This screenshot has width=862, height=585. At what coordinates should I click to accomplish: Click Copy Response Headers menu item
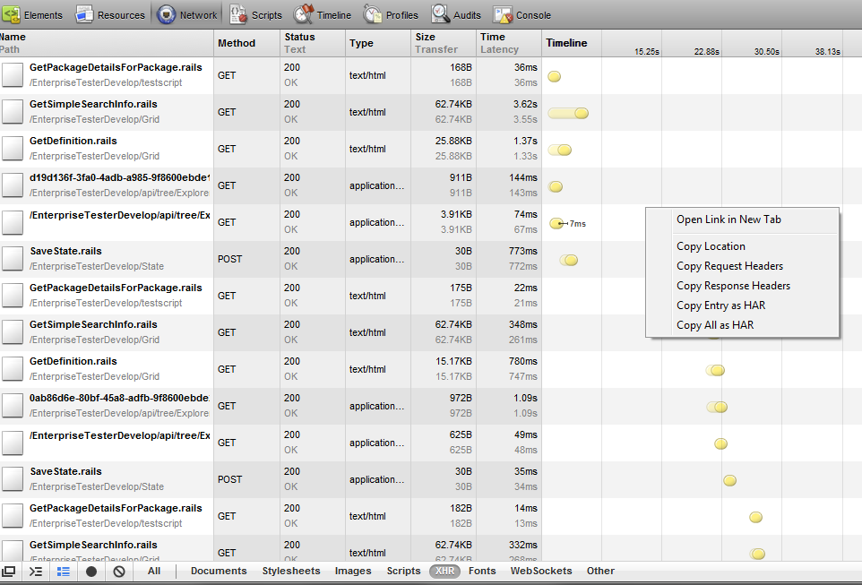pos(733,286)
